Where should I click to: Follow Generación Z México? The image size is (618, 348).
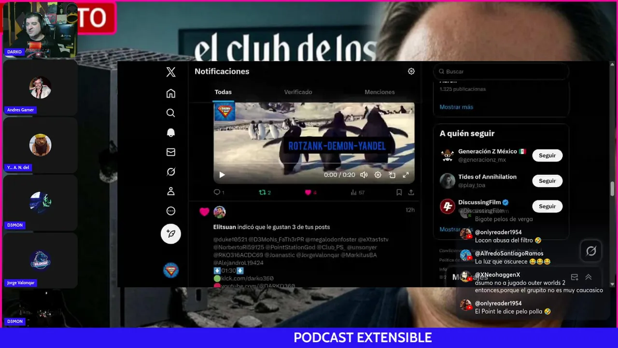coord(547,156)
